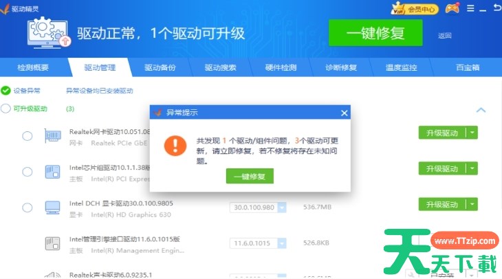The image size is (502, 279).
Task: Switch to the 驱动备份 tab
Action: (x=160, y=68)
